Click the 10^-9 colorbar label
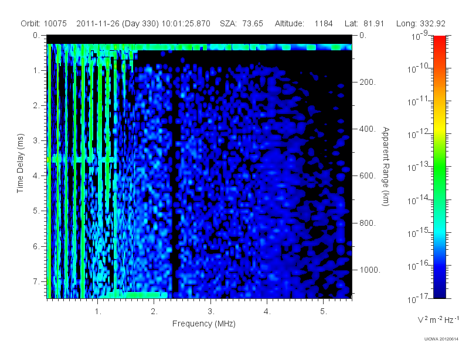This screenshot has height=351, width=469. (420, 36)
